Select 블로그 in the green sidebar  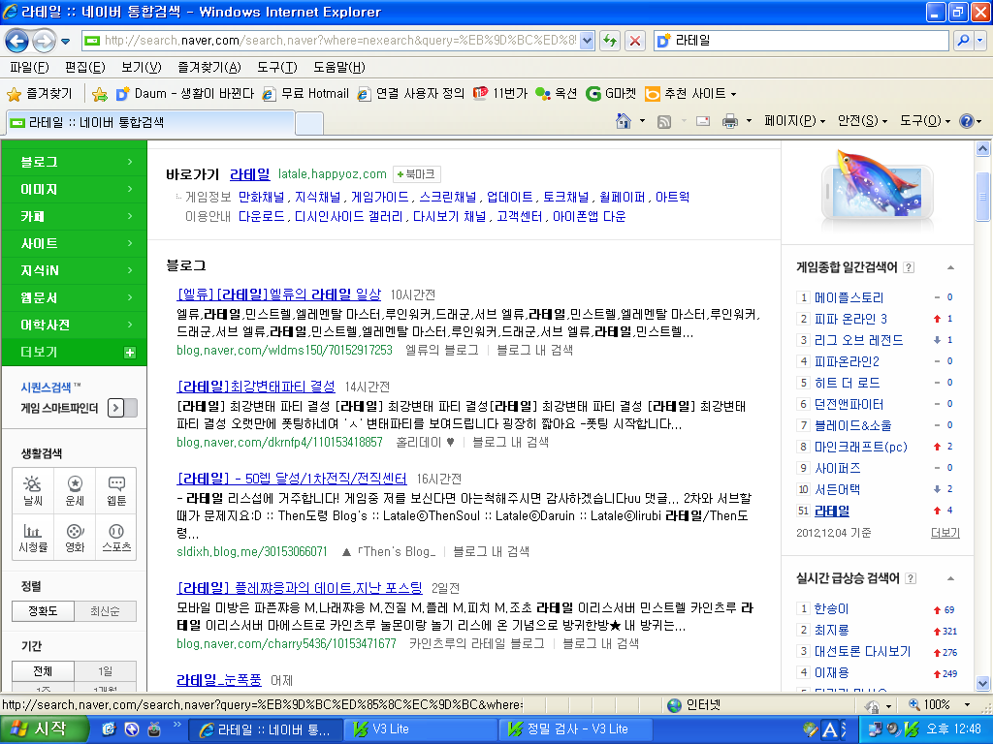(75, 162)
